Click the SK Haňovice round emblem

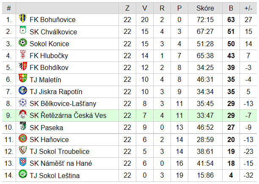tap(23, 138)
